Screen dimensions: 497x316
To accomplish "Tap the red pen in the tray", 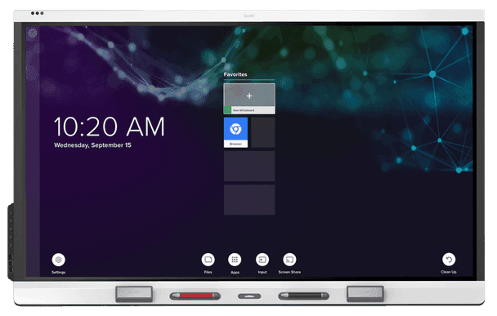I will point(195,296).
